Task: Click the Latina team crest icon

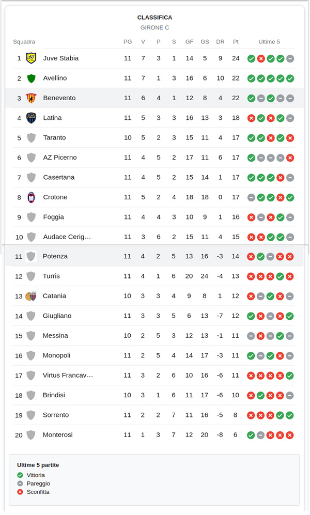Action: pos(31,118)
